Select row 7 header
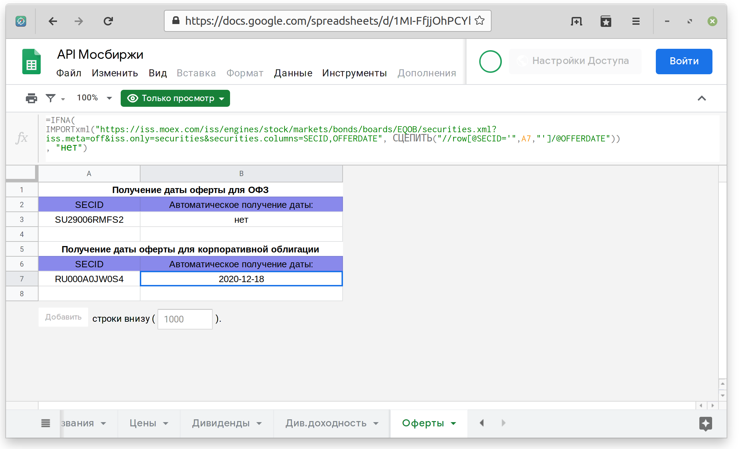 click(22, 279)
